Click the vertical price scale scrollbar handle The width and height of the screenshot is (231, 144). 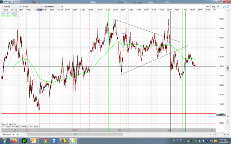click(x=228, y=68)
